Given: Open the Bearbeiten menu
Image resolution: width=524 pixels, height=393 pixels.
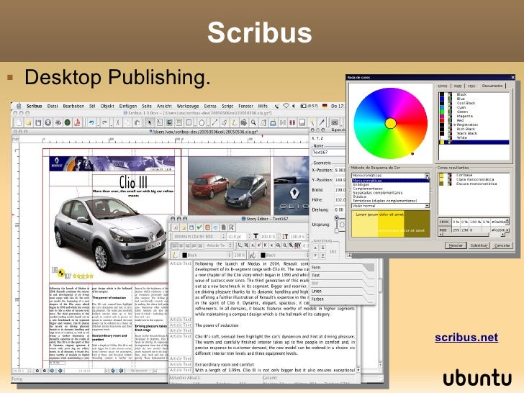Looking at the screenshot, I should tap(73, 106).
